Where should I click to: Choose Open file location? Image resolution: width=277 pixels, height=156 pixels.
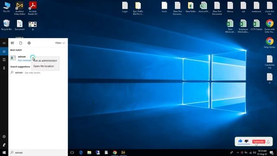(43, 66)
